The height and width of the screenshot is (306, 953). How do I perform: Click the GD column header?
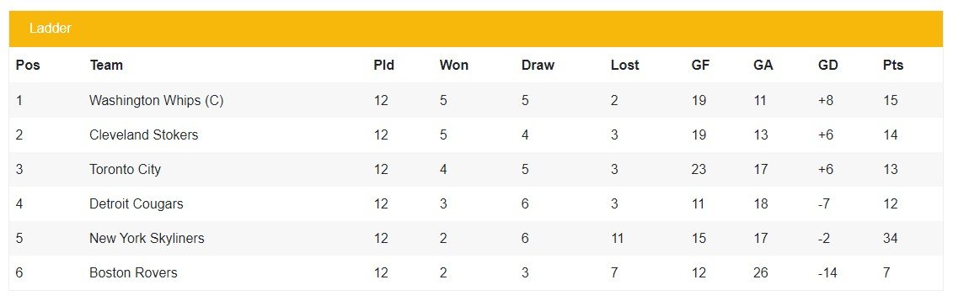(827, 65)
